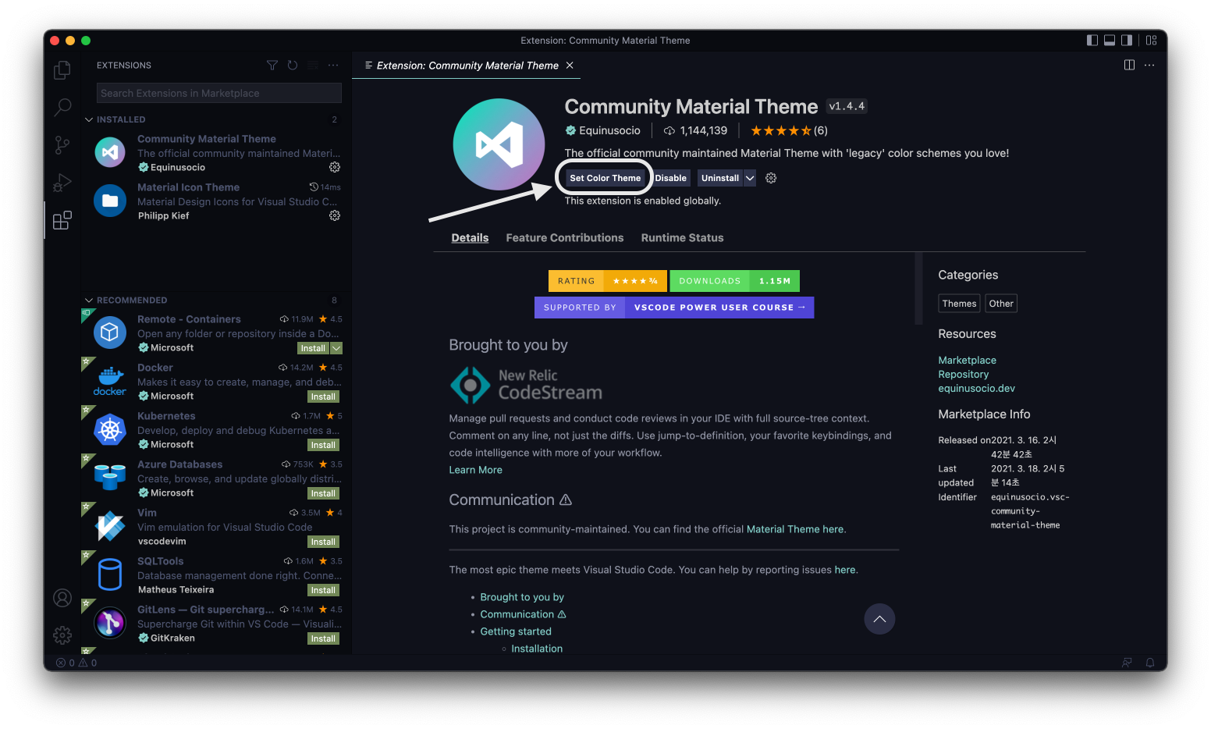The image size is (1211, 729).
Task: Collapse the Installed section
Action: (x=89, y=119)
